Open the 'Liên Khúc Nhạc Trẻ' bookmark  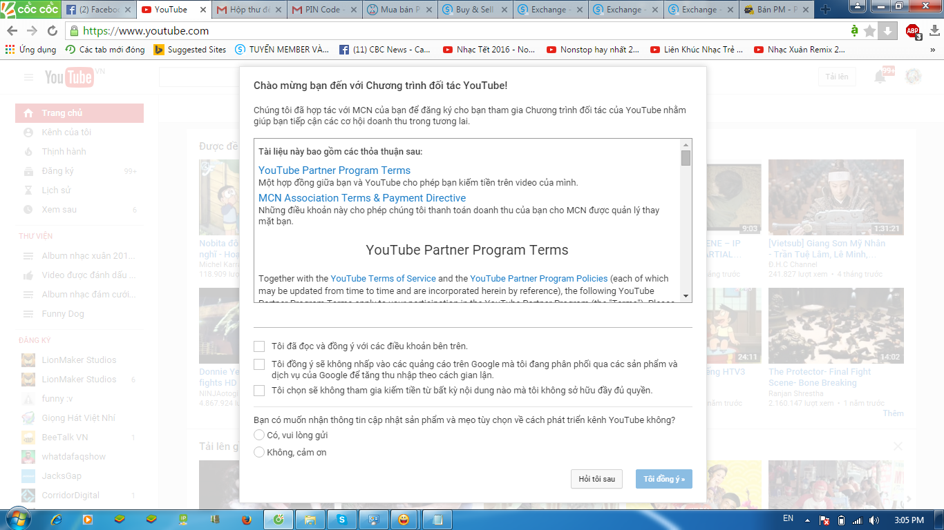[x=697, y=50]
